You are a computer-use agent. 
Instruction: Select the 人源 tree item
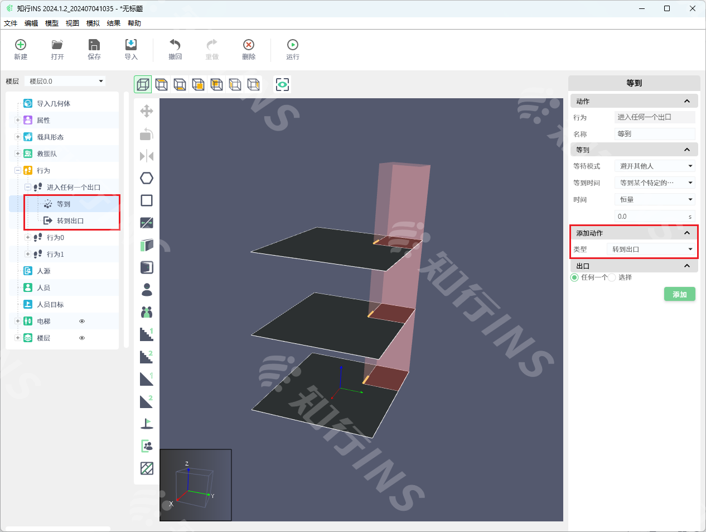tap(44, 271)
